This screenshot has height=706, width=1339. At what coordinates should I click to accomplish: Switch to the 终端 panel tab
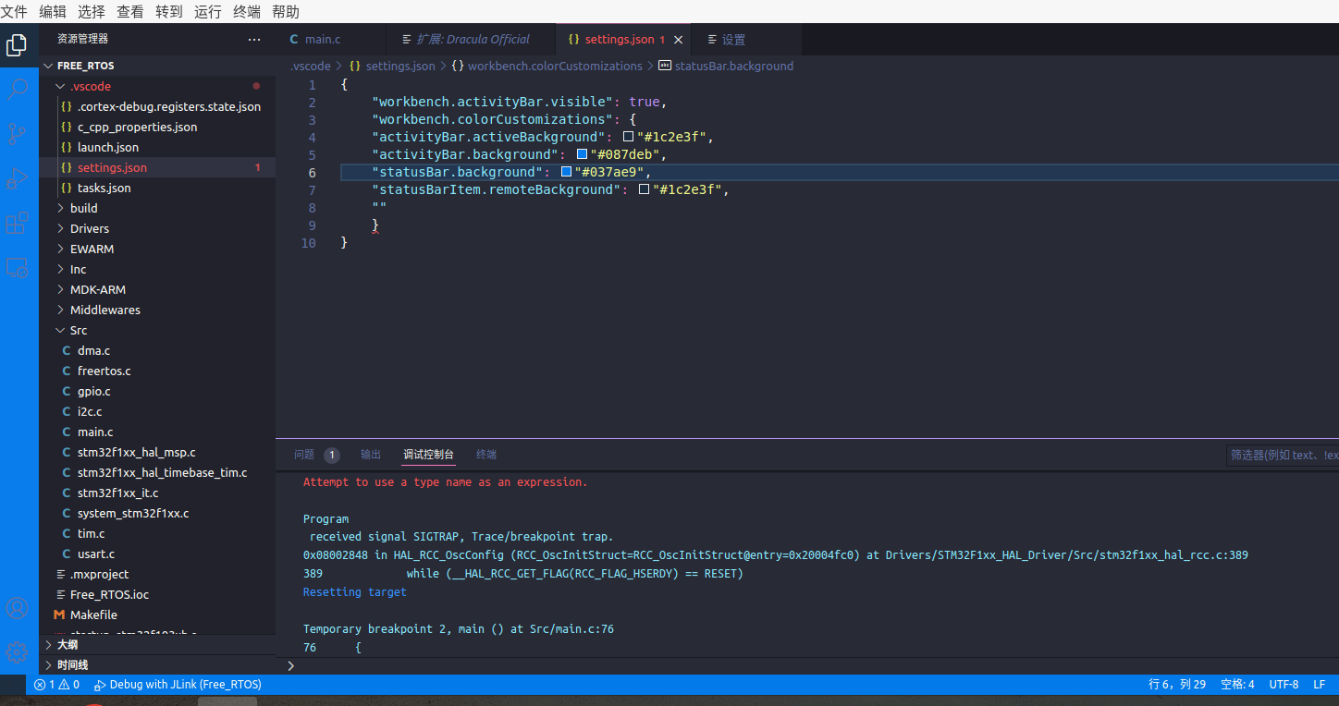[x=485, y=454]
